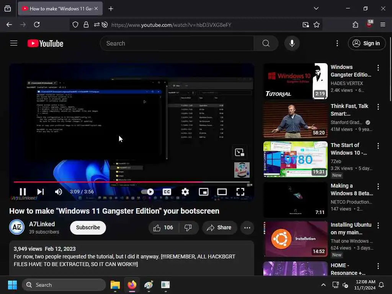Image resolution: width=392 pixels, height=294 pixels.
Task: Skip to the next video
Action: pos(41,192)
